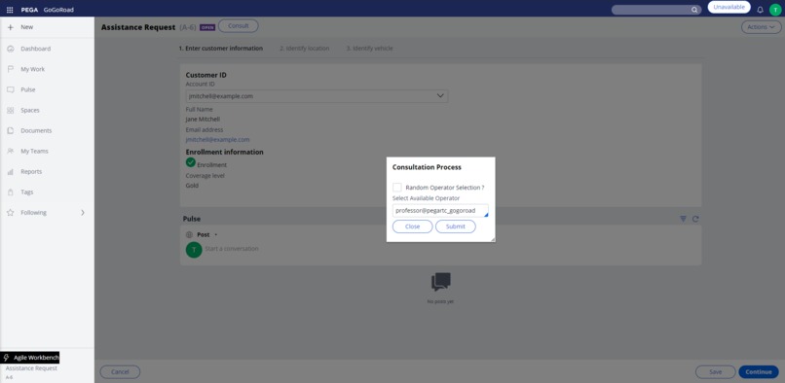The image size is (785, 383).
Task: Click the Assistance Request recent item
Action: pyautogui.click(x=31, y=368)
